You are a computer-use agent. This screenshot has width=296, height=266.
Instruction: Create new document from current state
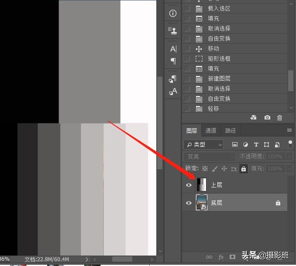click(x=253, y=118)
